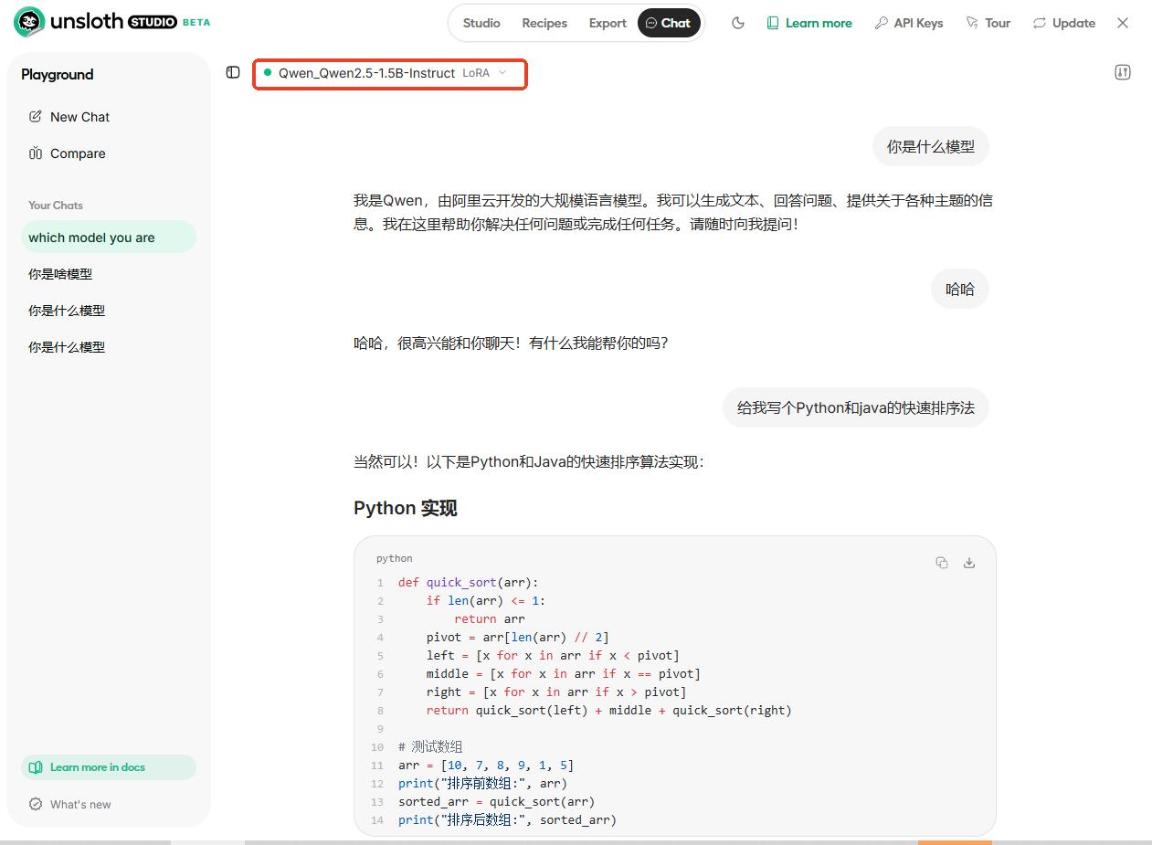Click the Update button

coord(1064,23)
